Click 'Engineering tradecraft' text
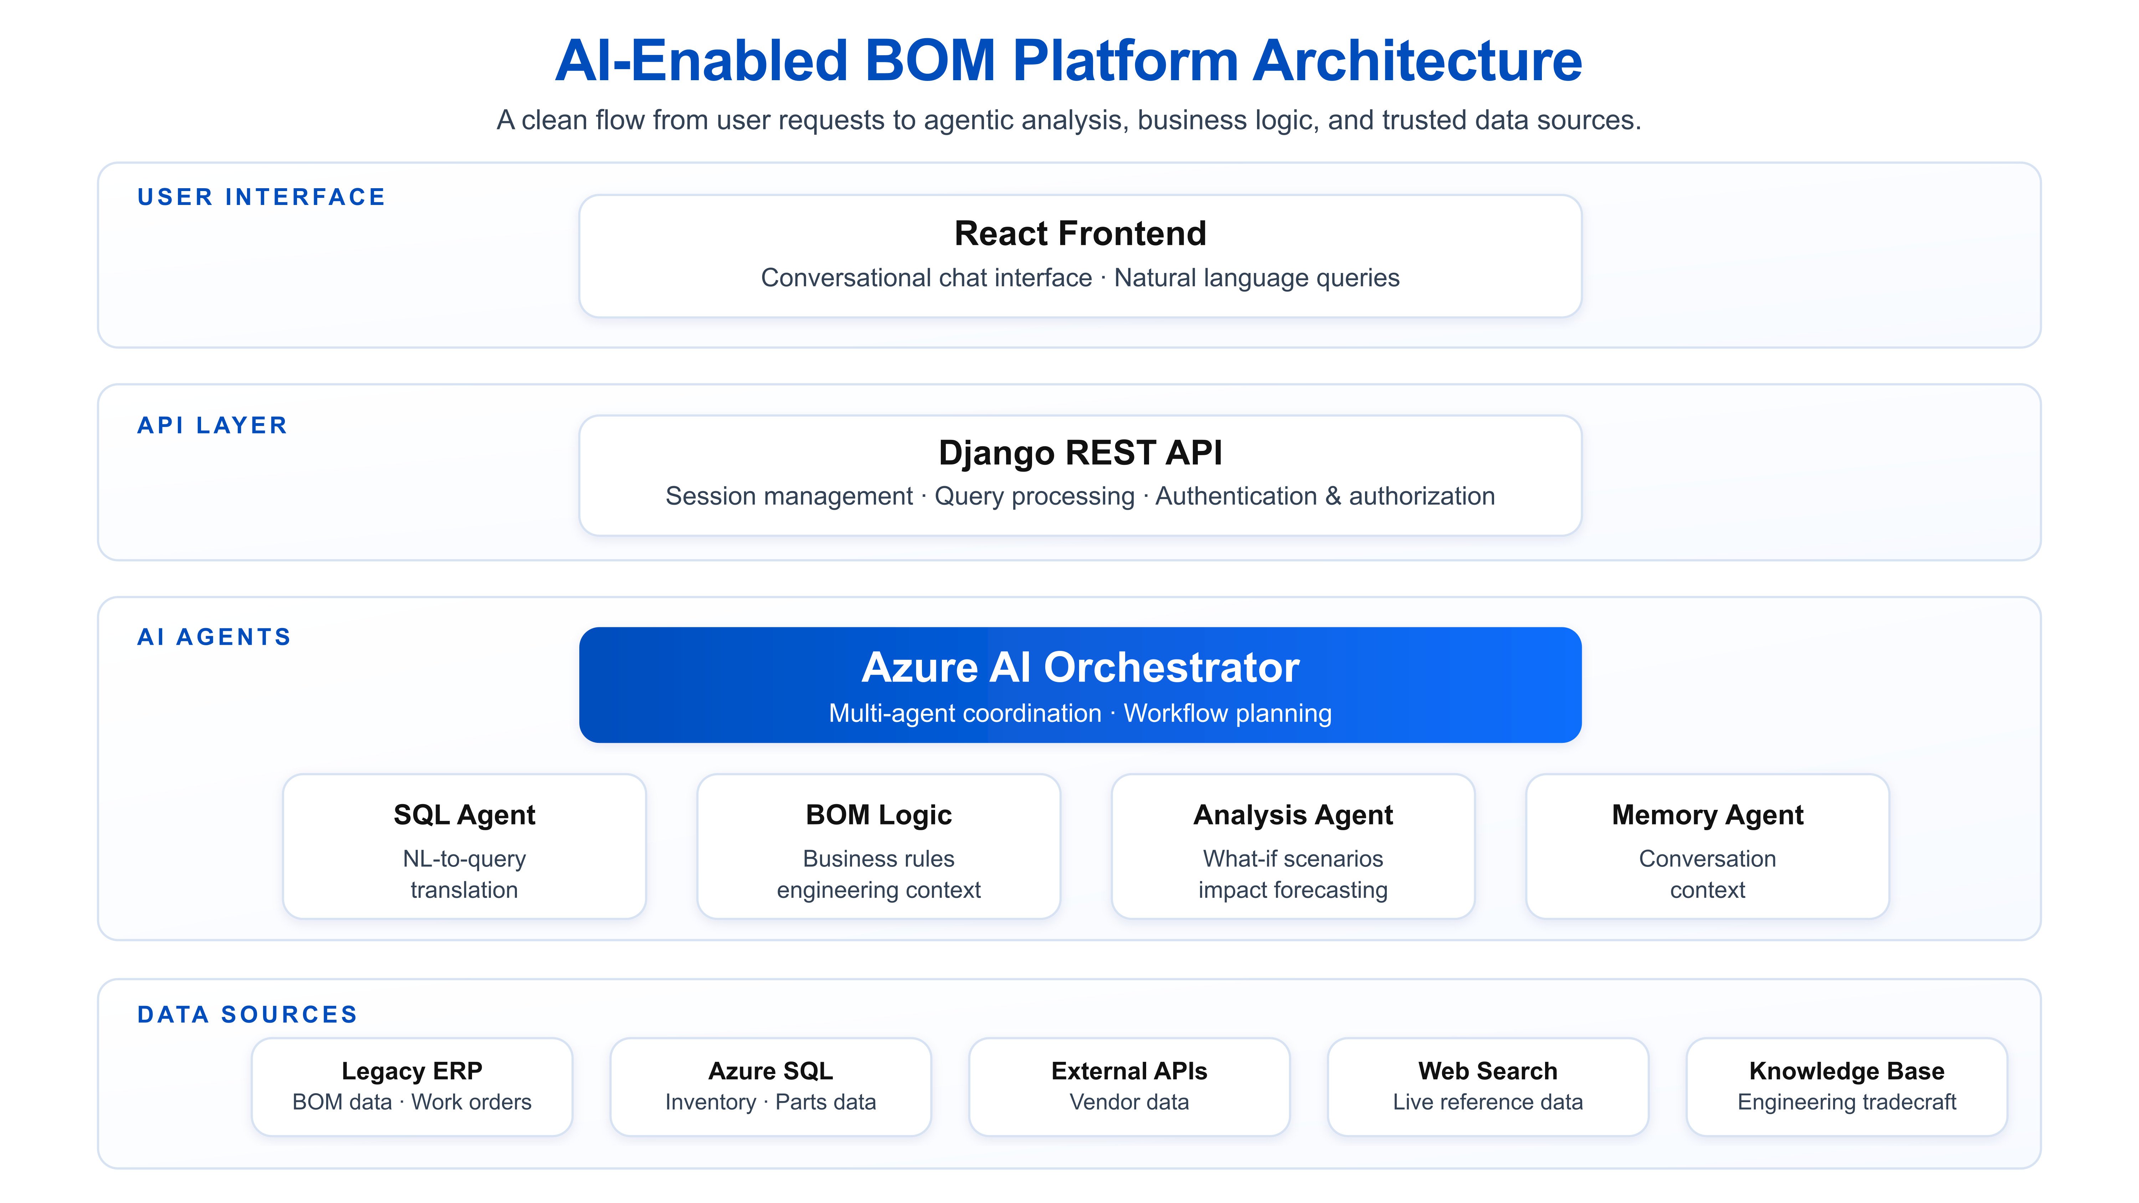This screenshot has height=1203, width=2139. point(1847,1102)
